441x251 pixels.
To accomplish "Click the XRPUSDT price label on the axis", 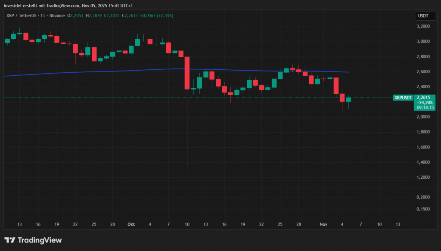I will coord(403,98).
